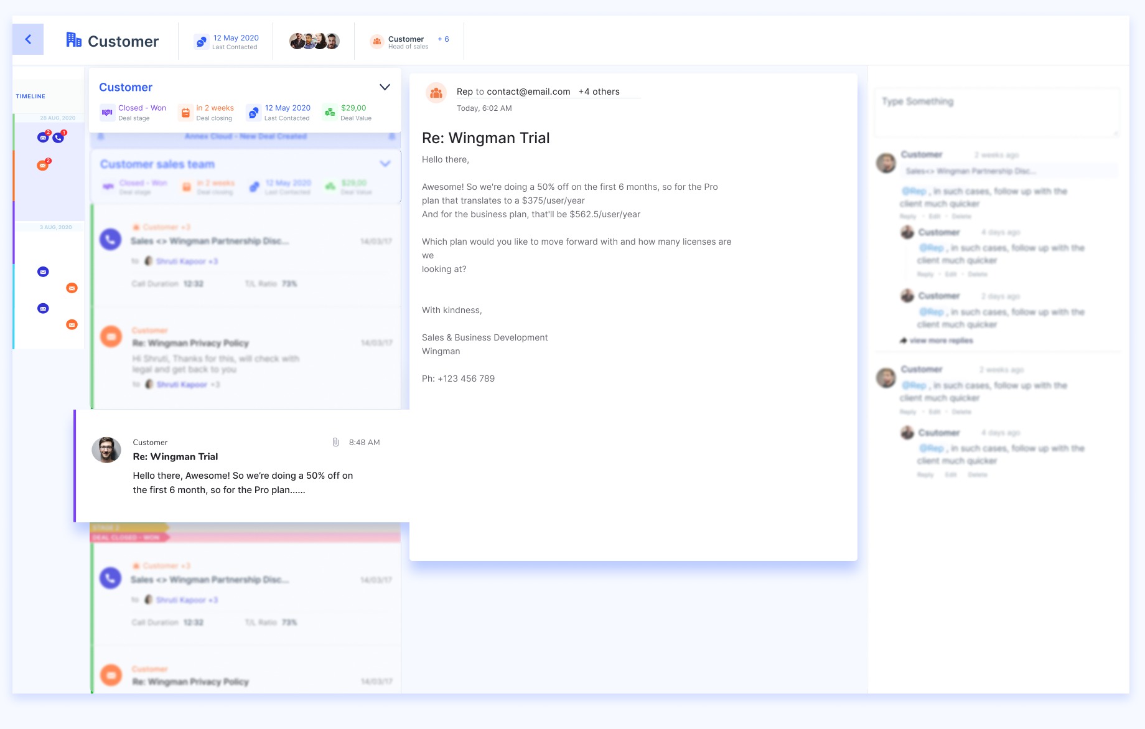
Task: Click view more replies link
Action: 941,341
